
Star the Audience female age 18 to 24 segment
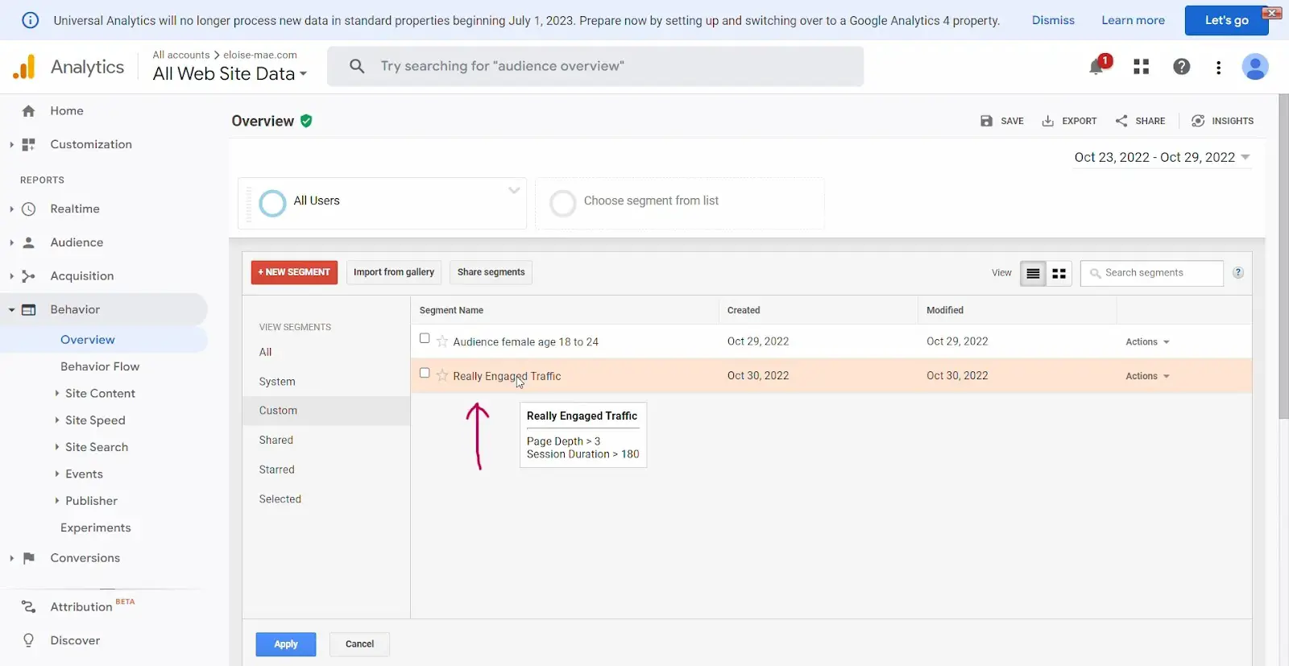(x=442, y=341)
